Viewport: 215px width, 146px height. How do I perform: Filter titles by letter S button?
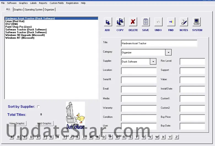pos(130,137)
